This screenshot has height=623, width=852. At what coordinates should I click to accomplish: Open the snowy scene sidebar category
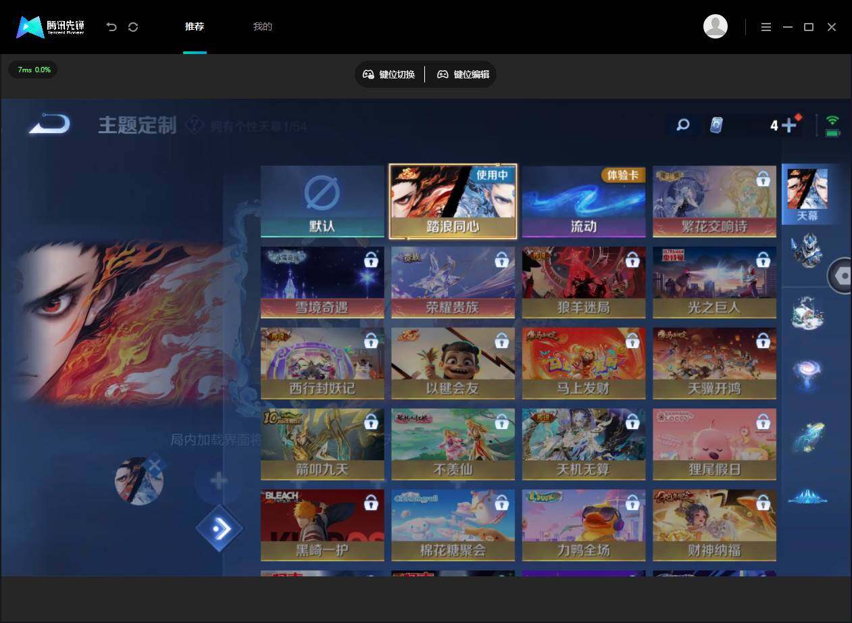807,313
